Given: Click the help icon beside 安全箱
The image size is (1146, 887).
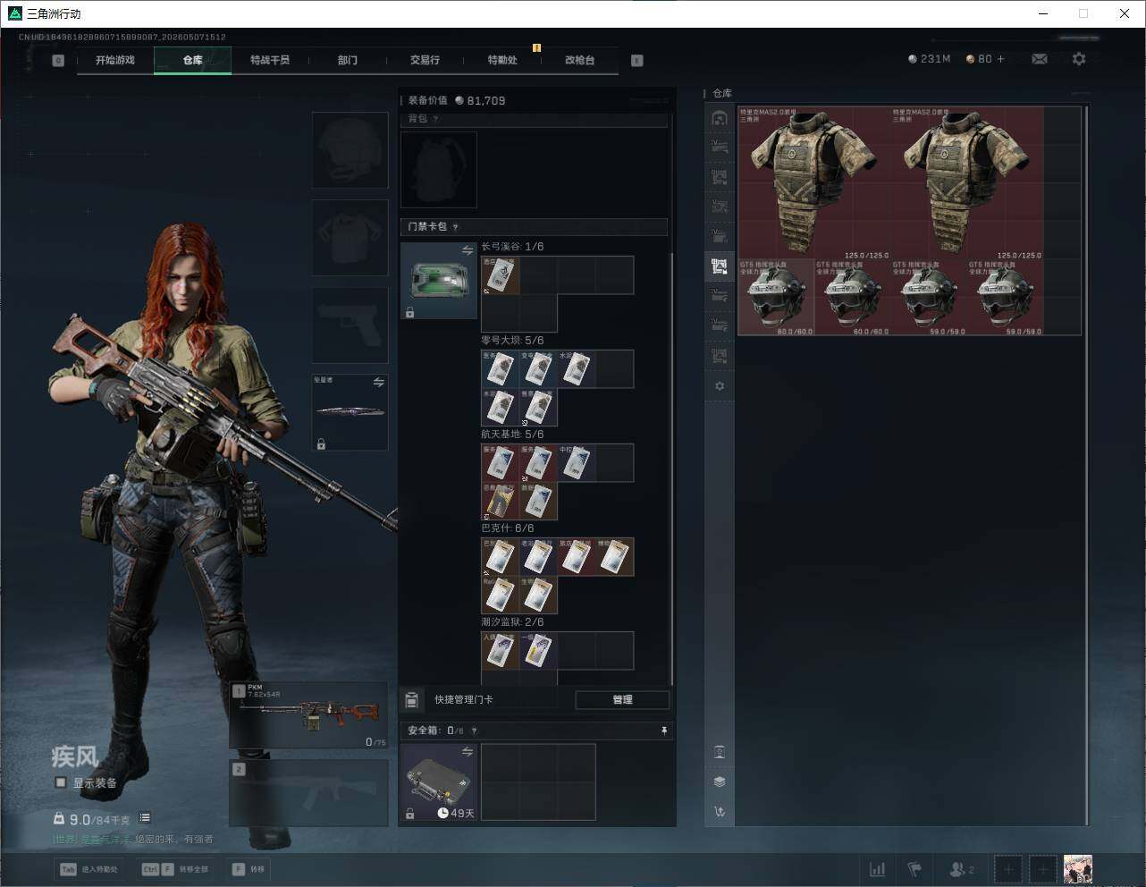Looking at the screenshot, I should tap(474, 731).
